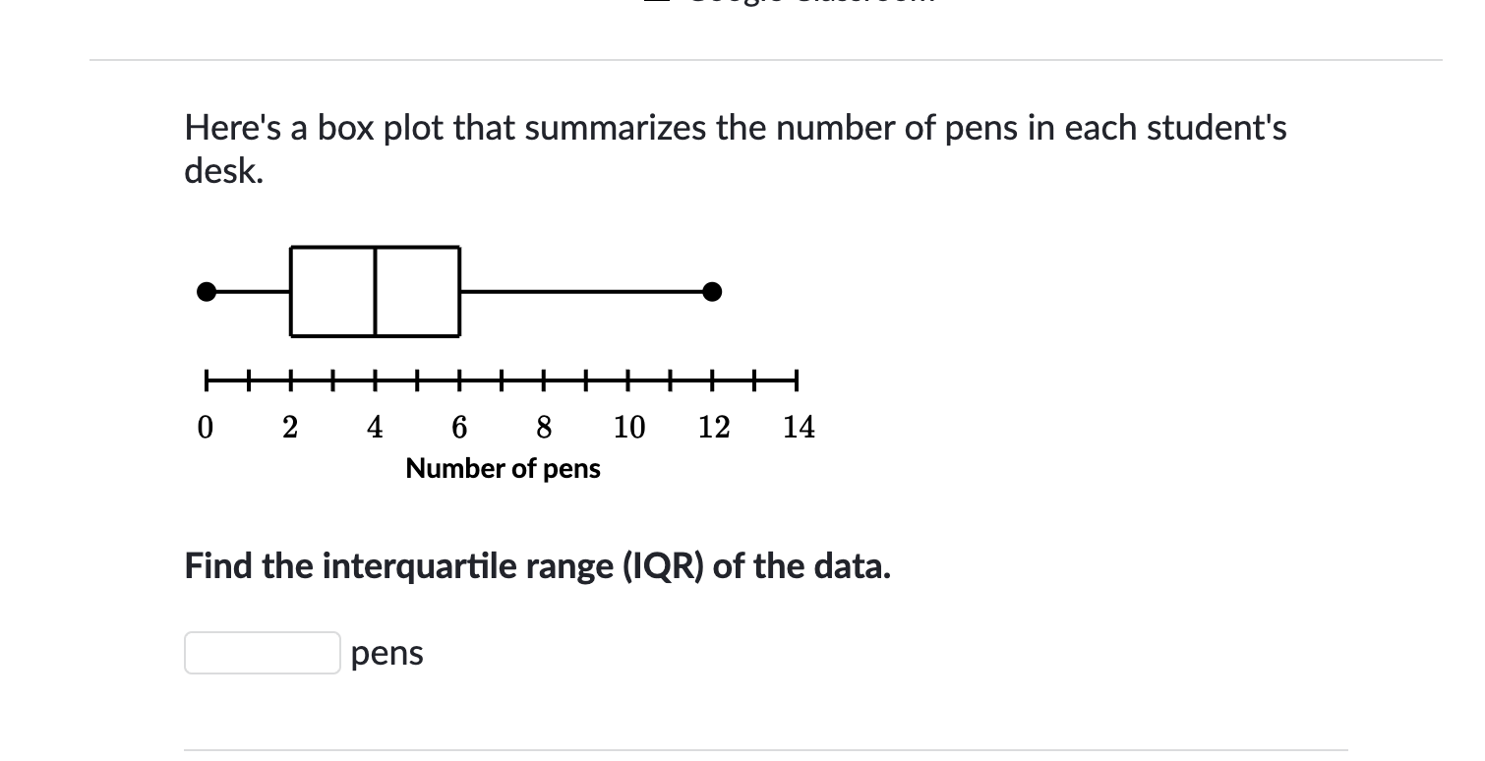
Task: Click the number line axis of the plot
Action: coord(502,379)
